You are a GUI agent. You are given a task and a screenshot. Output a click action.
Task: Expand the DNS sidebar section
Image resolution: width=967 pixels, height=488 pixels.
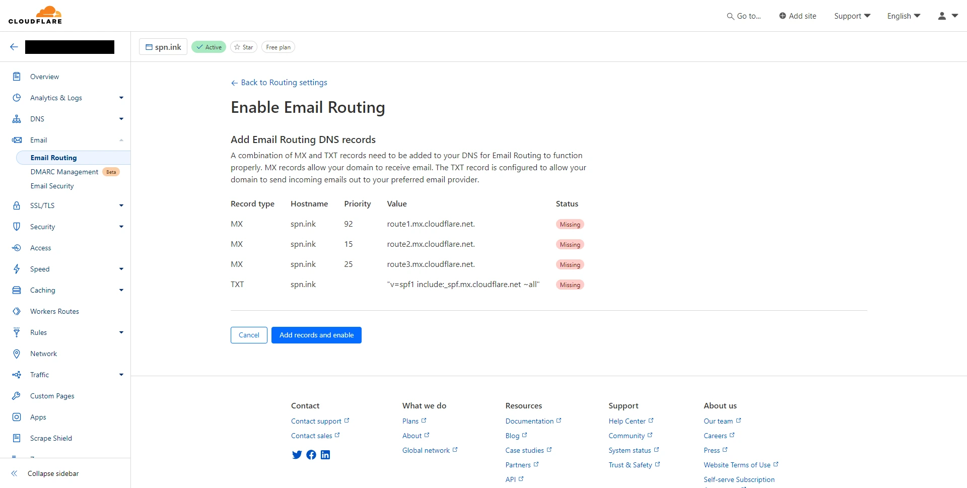pyautogui.click(x=121, y=119)
